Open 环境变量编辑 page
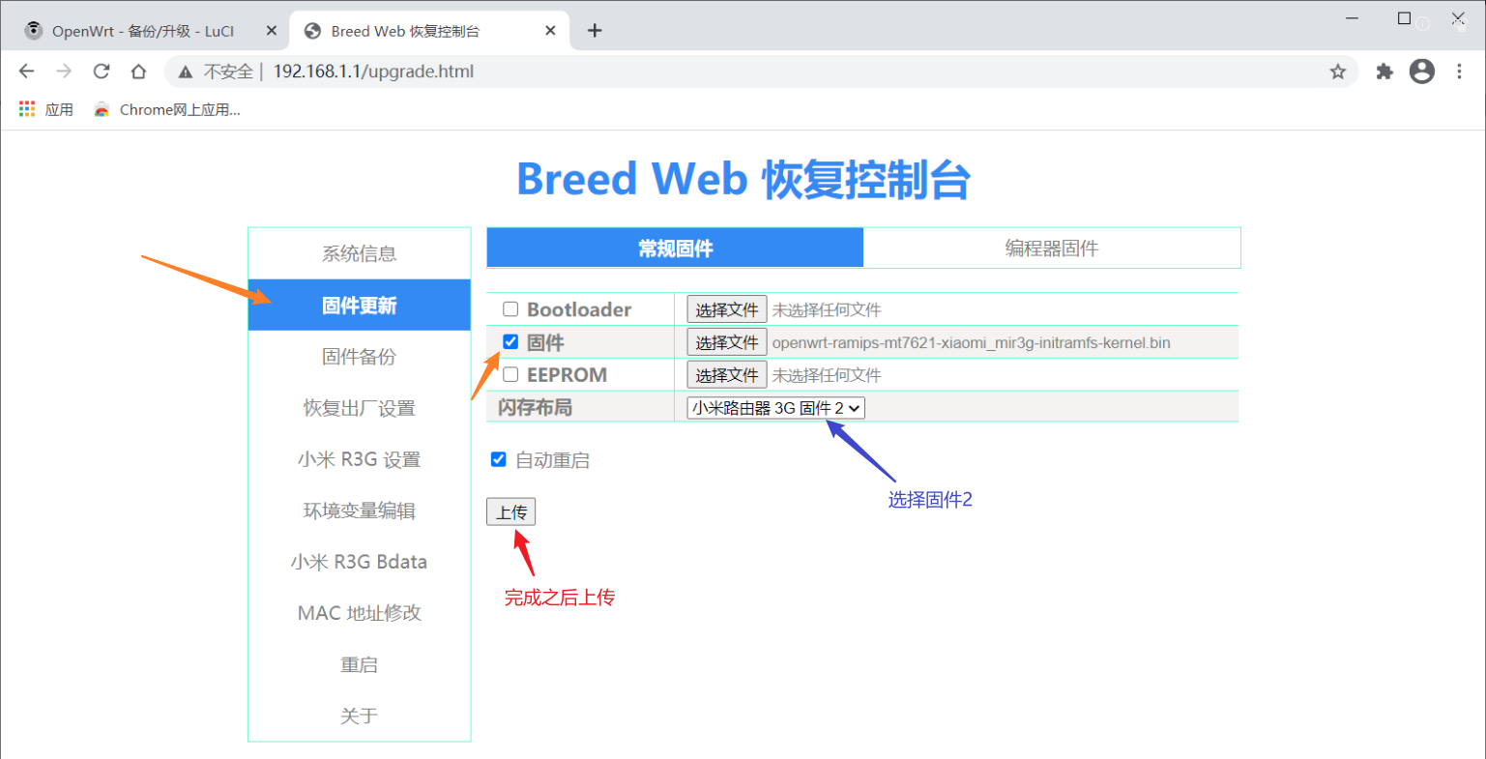 360,511
